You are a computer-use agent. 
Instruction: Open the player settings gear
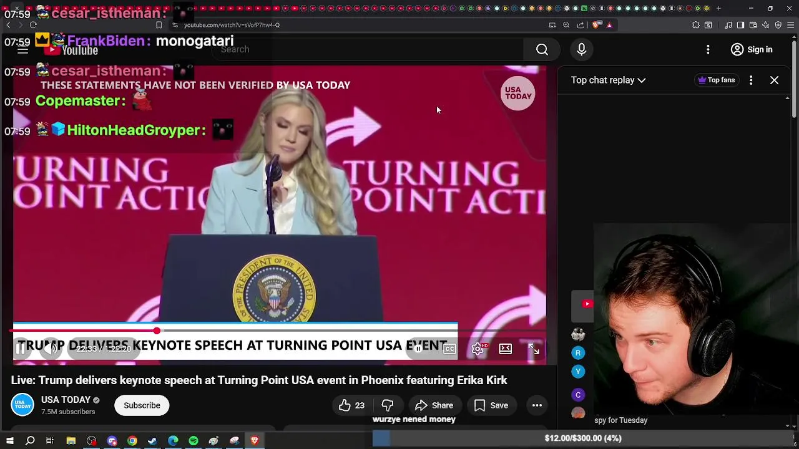478,349
